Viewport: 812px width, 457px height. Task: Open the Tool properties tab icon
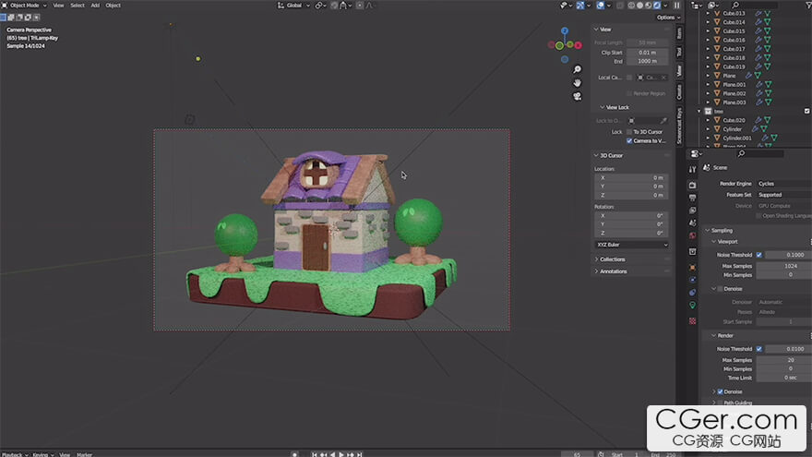(x=692, y=170)
